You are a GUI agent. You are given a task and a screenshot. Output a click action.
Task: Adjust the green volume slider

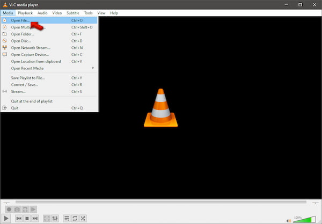click(304, 219)
